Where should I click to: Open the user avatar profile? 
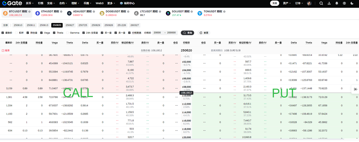click(309, 3)
